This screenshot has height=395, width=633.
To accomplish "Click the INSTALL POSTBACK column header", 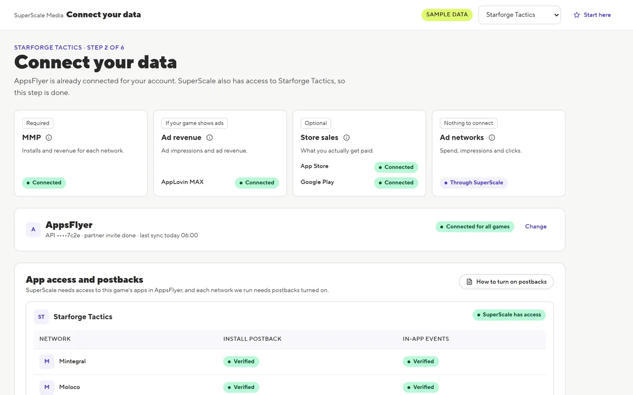I will (x=252, y=339).
